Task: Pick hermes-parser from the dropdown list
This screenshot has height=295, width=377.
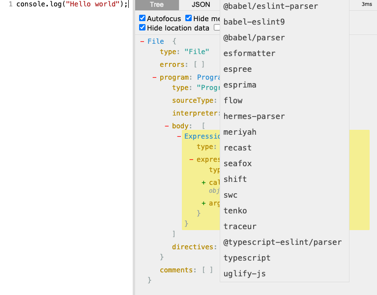Action: [254, 117]
